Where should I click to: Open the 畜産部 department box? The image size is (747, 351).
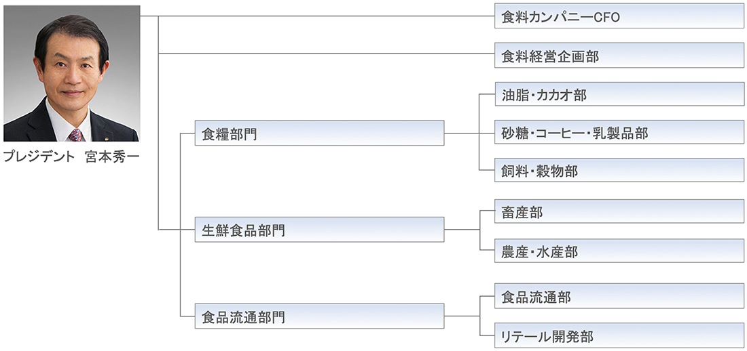click(619, 212)
